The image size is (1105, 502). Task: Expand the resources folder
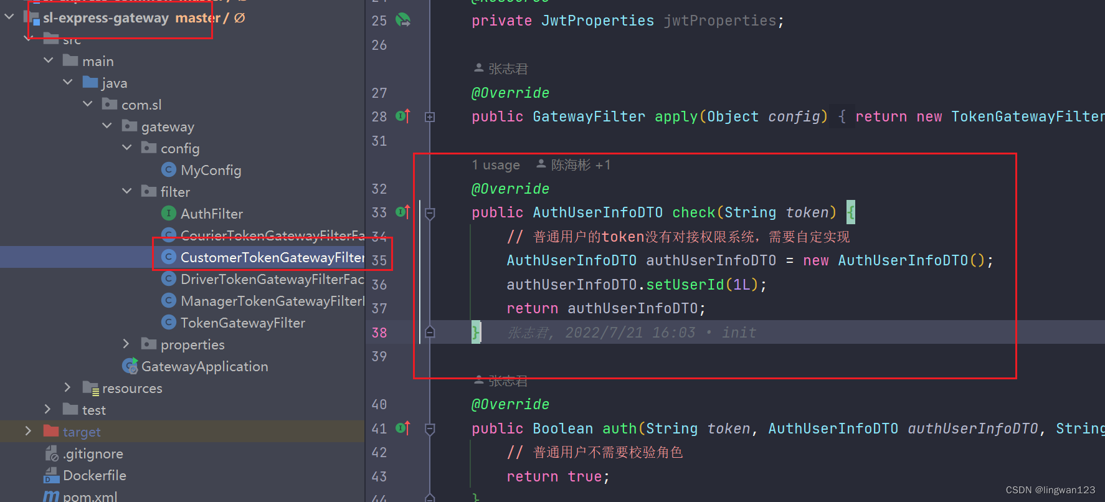click(68, 387)
